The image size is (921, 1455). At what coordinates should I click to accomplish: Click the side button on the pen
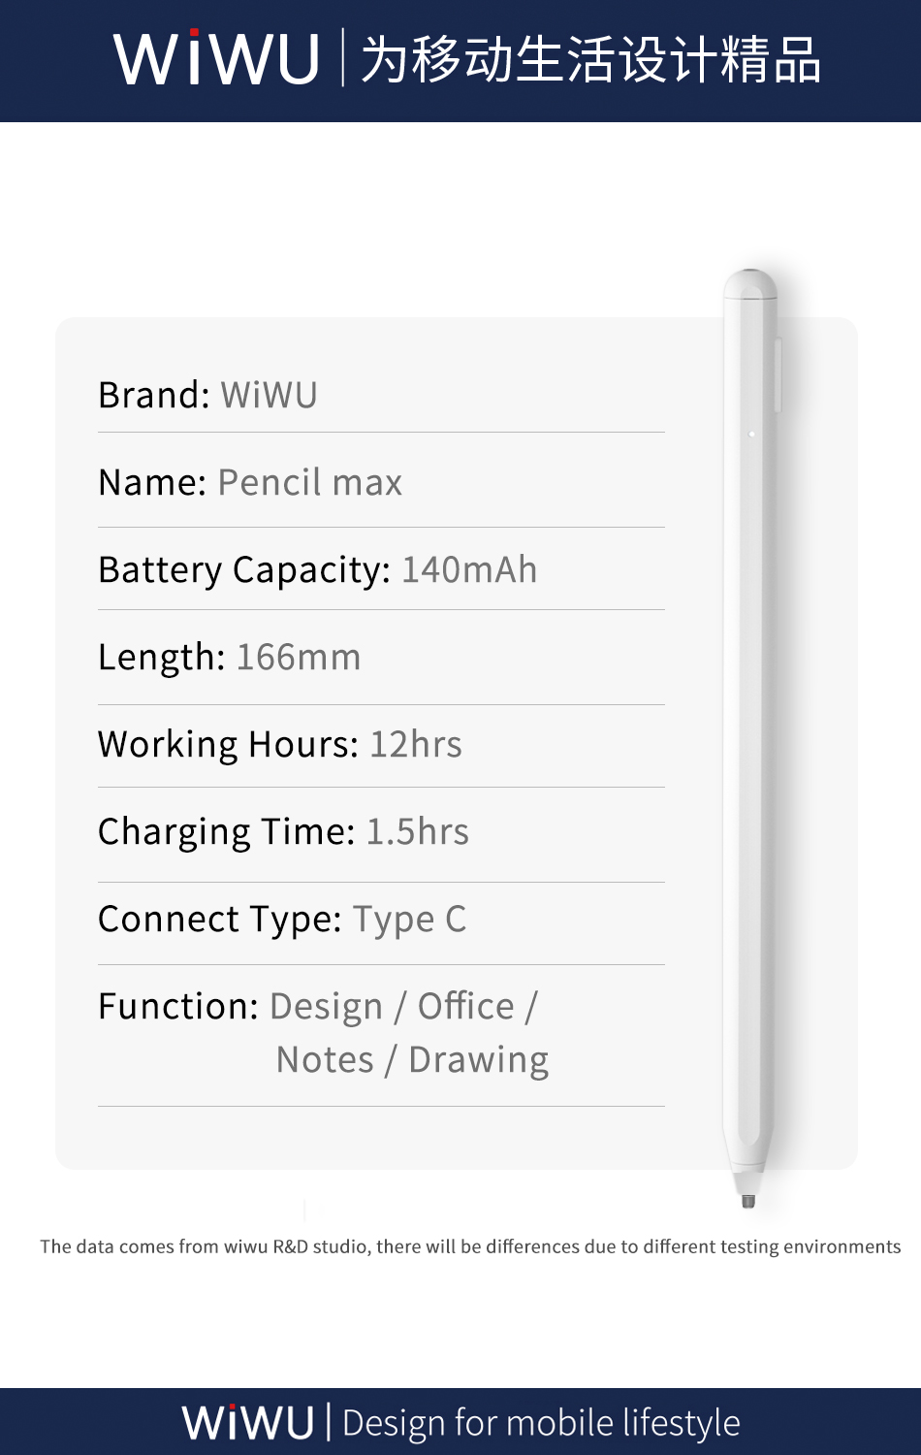click(778, 374)
